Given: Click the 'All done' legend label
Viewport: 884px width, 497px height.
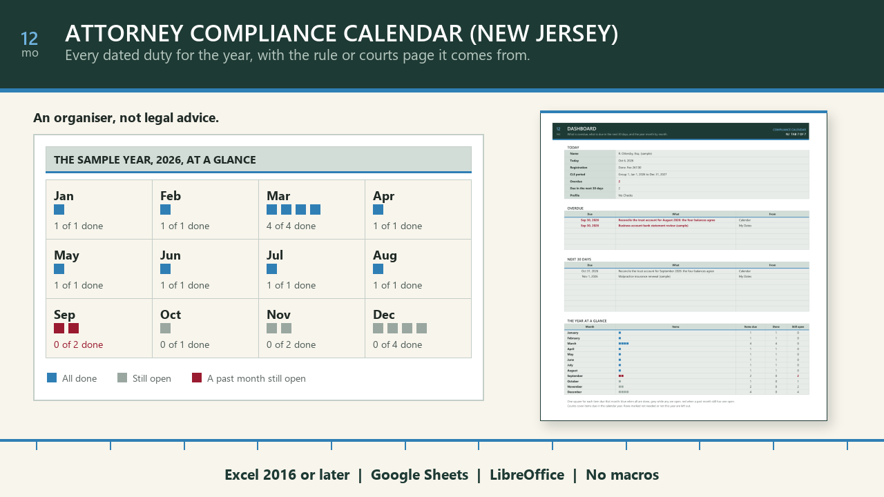Looking at the screenshot, I should pos(79,378).
